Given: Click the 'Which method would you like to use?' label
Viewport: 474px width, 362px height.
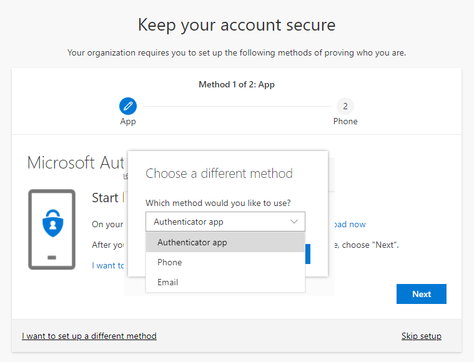Looking at the screenshot, I should 218,203.
